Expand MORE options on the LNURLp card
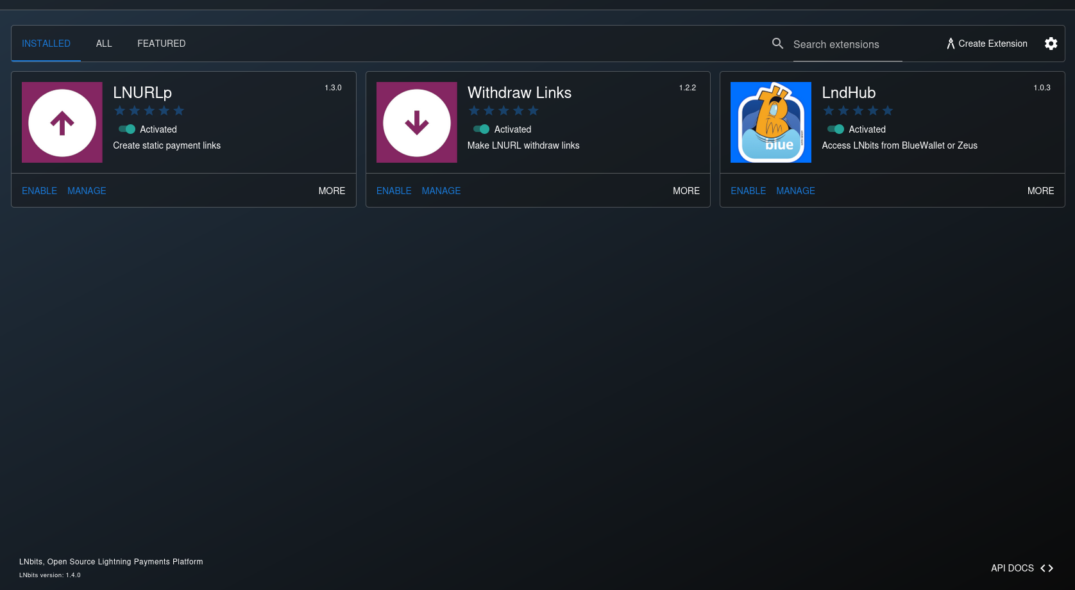 coord(332,190)
